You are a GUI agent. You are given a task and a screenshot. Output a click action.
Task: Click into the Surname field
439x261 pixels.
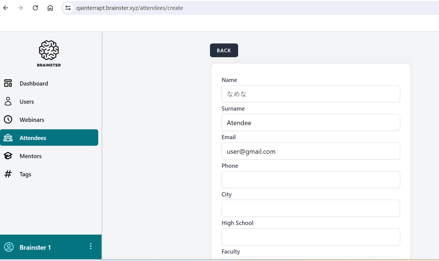click(310, 122)
